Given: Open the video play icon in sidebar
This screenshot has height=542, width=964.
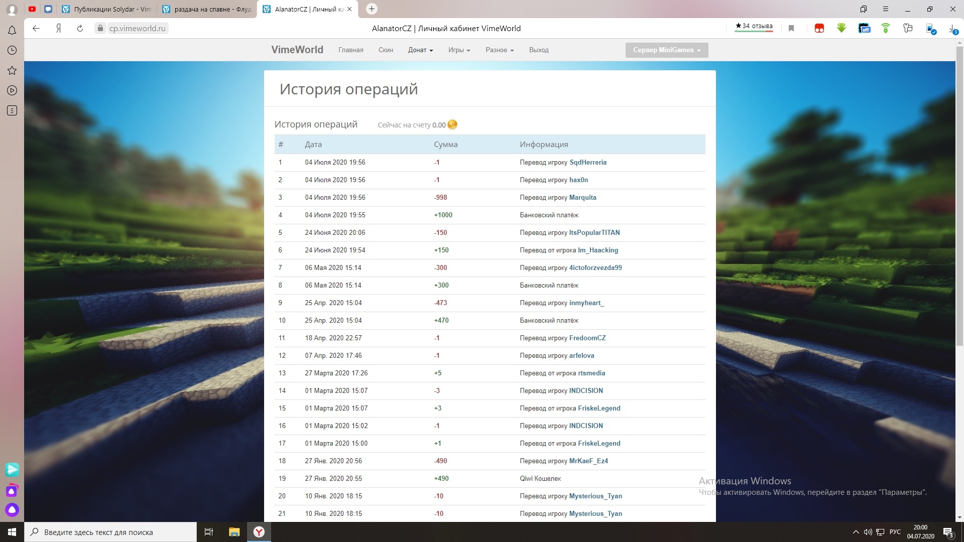Looking at the screenshot, I should tap(12, 90).
